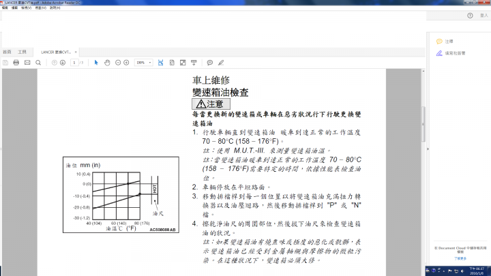Open the zoom percentage dropdown
The image size is (491, 276).
click(x=149, y=63)
